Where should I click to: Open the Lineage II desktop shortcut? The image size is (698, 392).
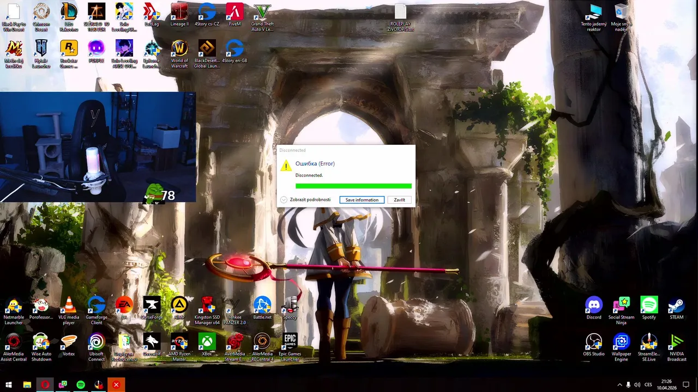click(x=179, y=15)
